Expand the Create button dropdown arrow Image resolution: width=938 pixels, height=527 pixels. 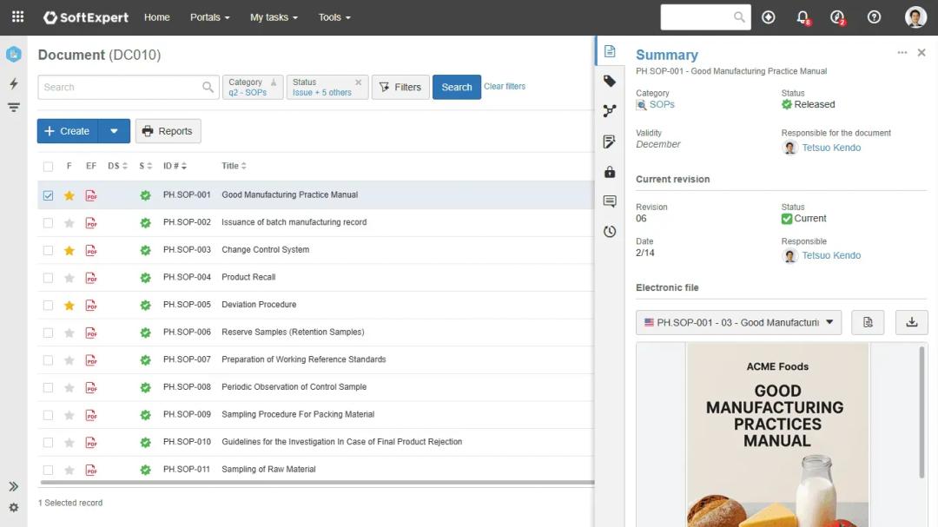(x=114, y=131)
